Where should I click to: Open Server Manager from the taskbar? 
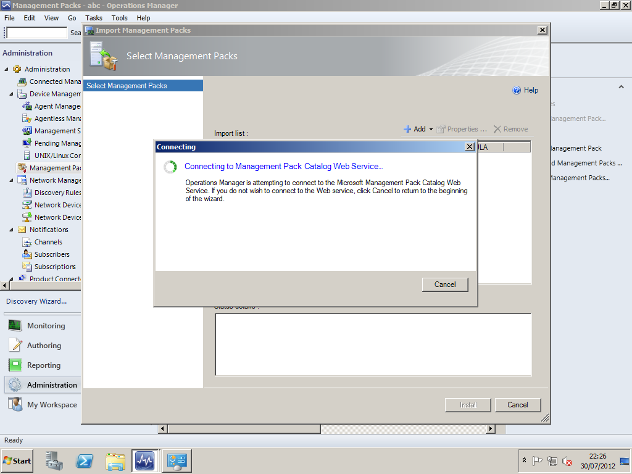click(x=54, y=460)
